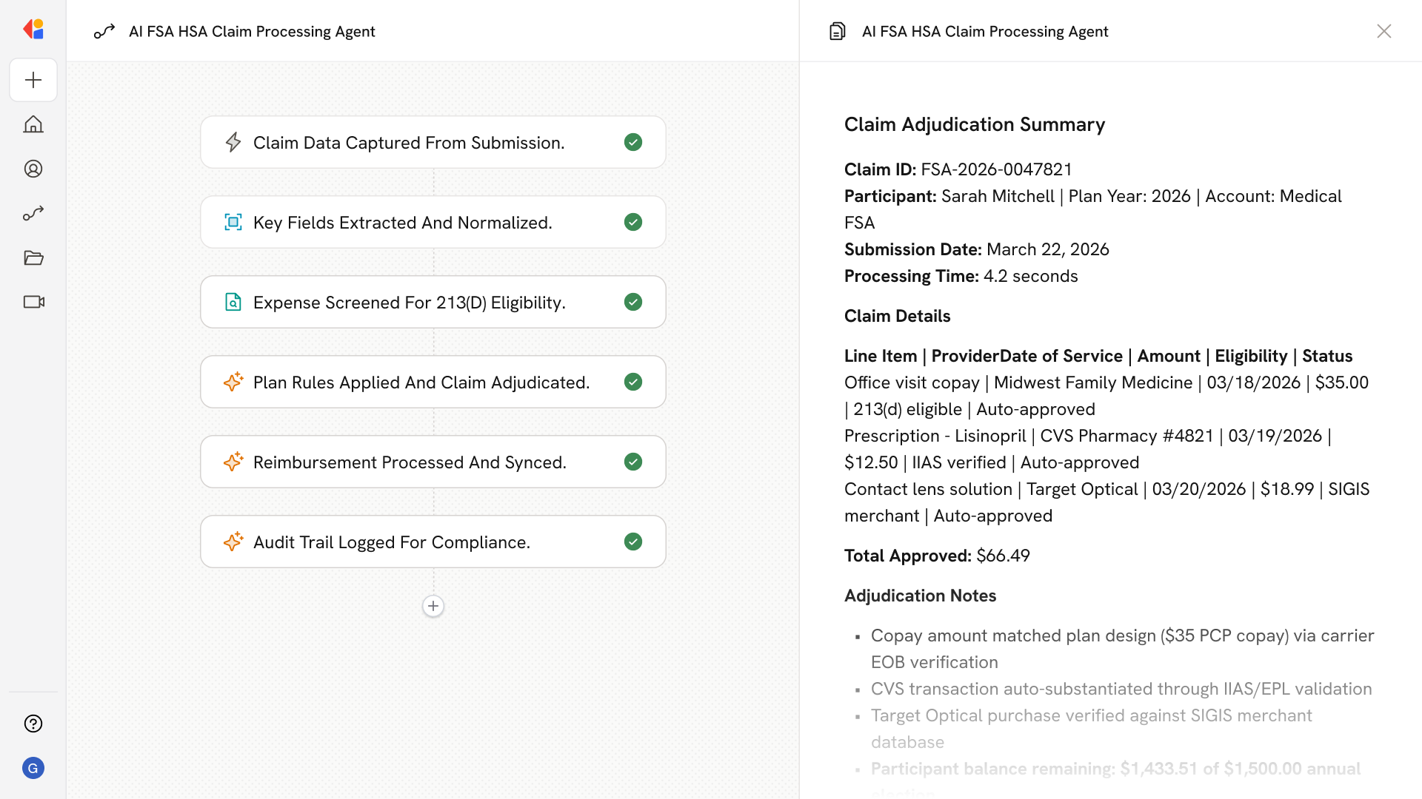Click the G user avatar
This screenshot has width=1422, height=799.
33,768
